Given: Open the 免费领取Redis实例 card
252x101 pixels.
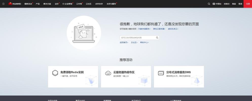Looking at the screenshot, I should [x=73, y=77].
